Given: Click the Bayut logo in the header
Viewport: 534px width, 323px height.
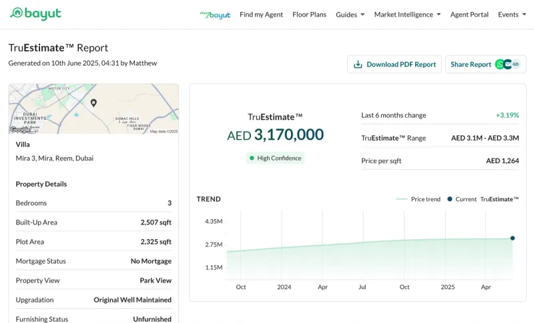Looking at the screenshot, I should 35,14.
